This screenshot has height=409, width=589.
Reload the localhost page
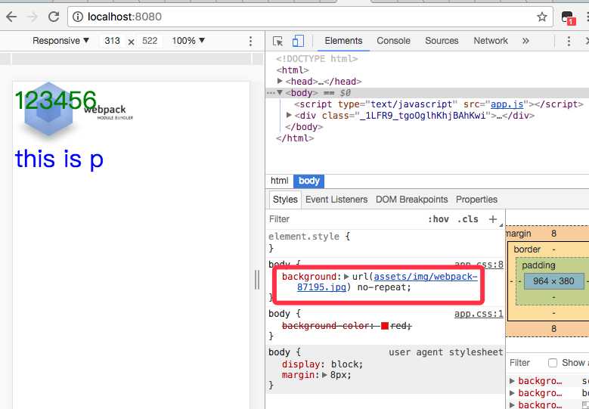[x=54, y=17]
